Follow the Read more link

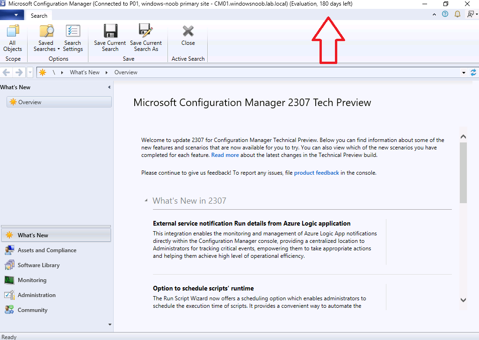click(x=225, y=155)
